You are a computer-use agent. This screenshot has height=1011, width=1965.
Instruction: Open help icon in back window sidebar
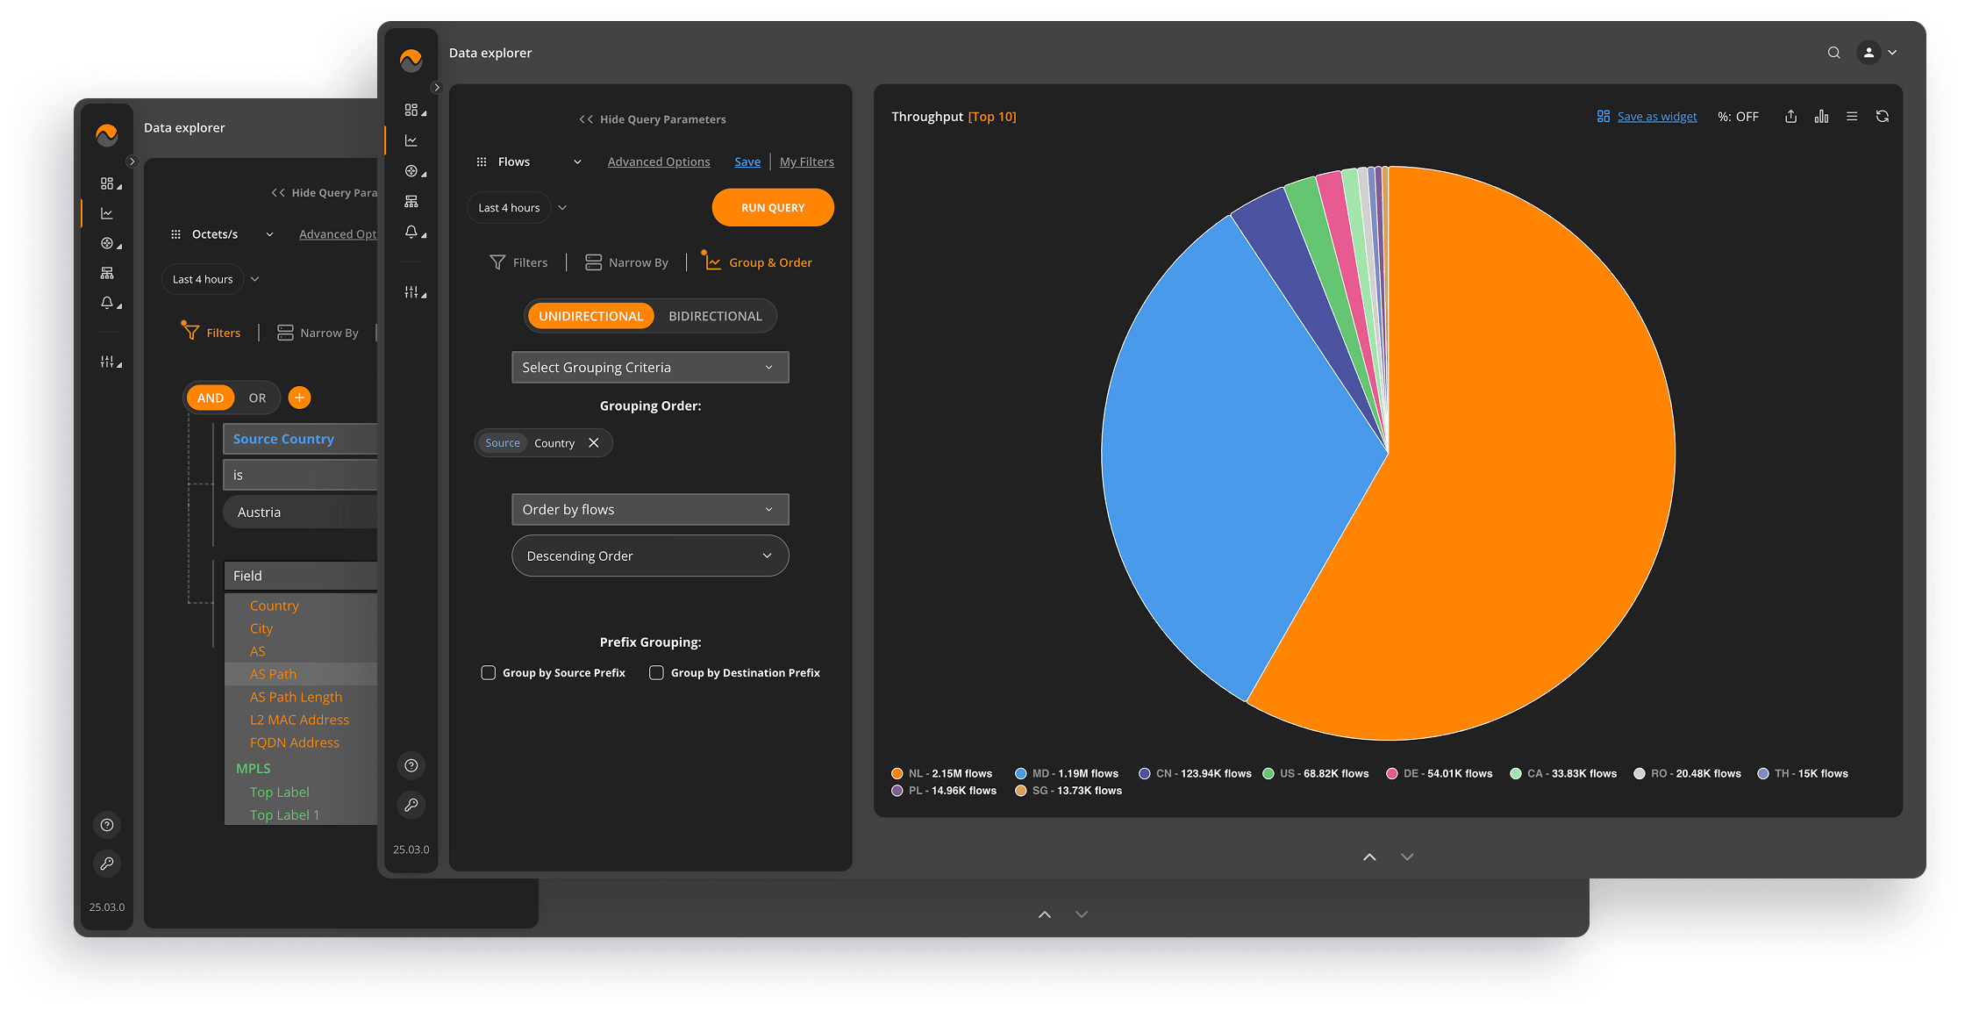pos(107,825)
